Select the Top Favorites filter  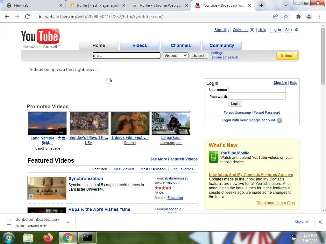[x=182, y=169]
